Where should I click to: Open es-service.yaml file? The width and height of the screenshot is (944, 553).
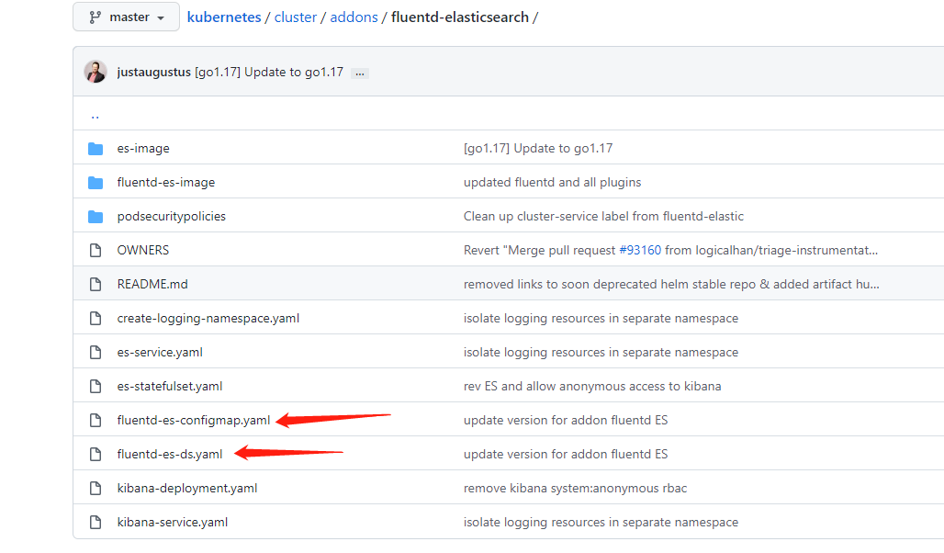coord(160,353)
